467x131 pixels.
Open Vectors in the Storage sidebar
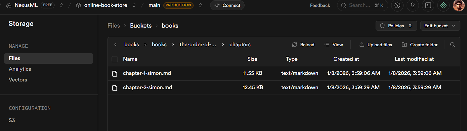point(18,80)
